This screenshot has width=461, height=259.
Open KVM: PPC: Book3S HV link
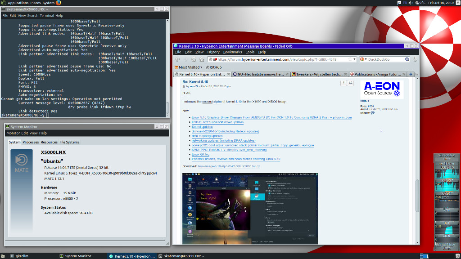click(229, 150)
